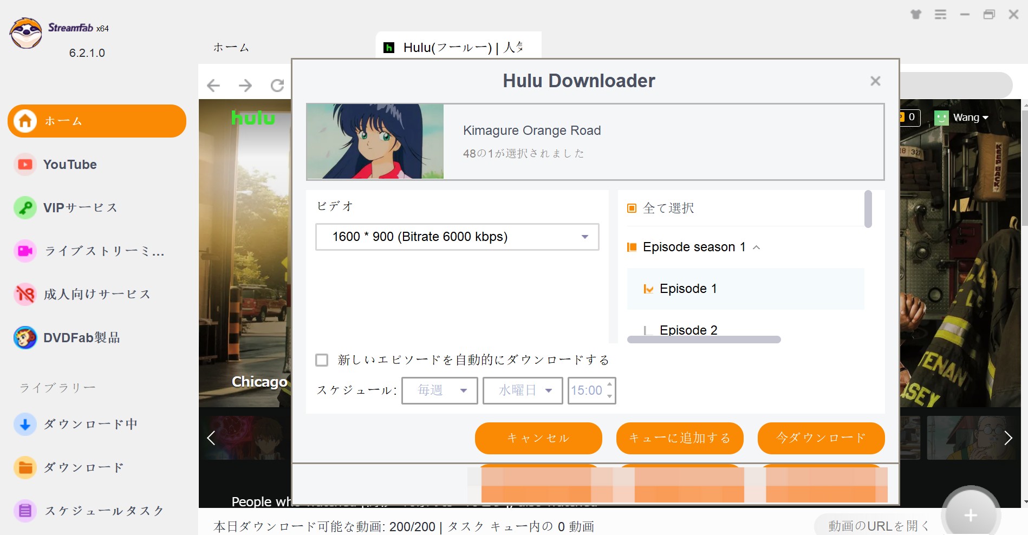Open the hamburger menu in title bar
The width and height of the screenshot is (1028, 535).
pos(941,15)
